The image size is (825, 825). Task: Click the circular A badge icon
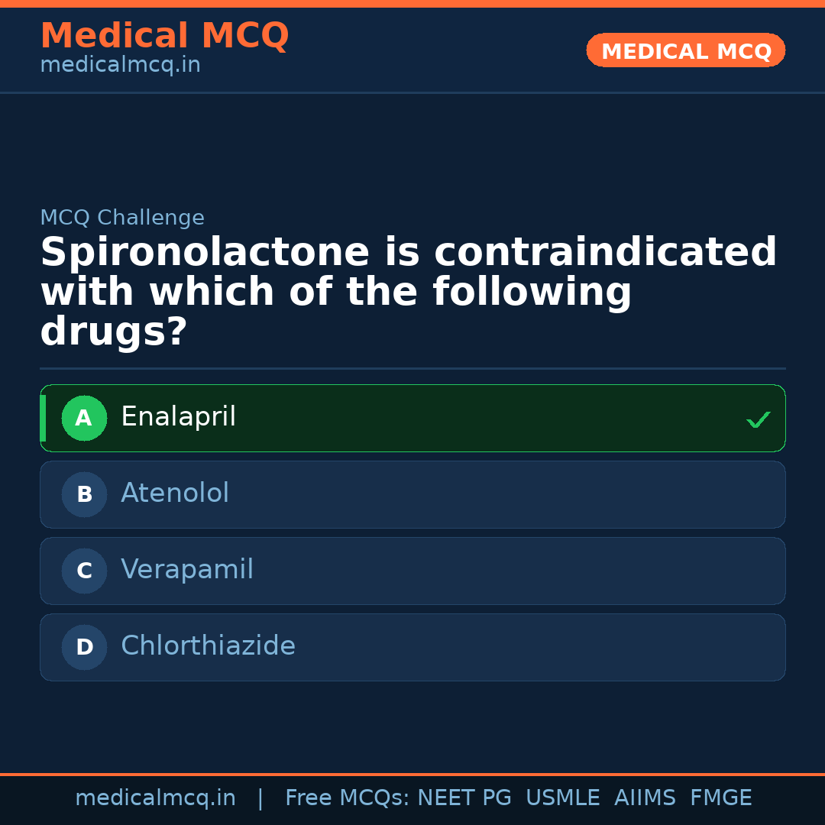coord(84,418)
